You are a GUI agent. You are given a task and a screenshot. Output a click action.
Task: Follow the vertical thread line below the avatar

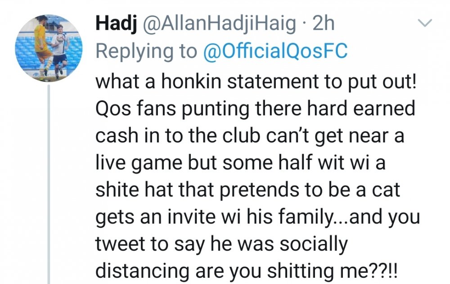[x=49, y=184]
